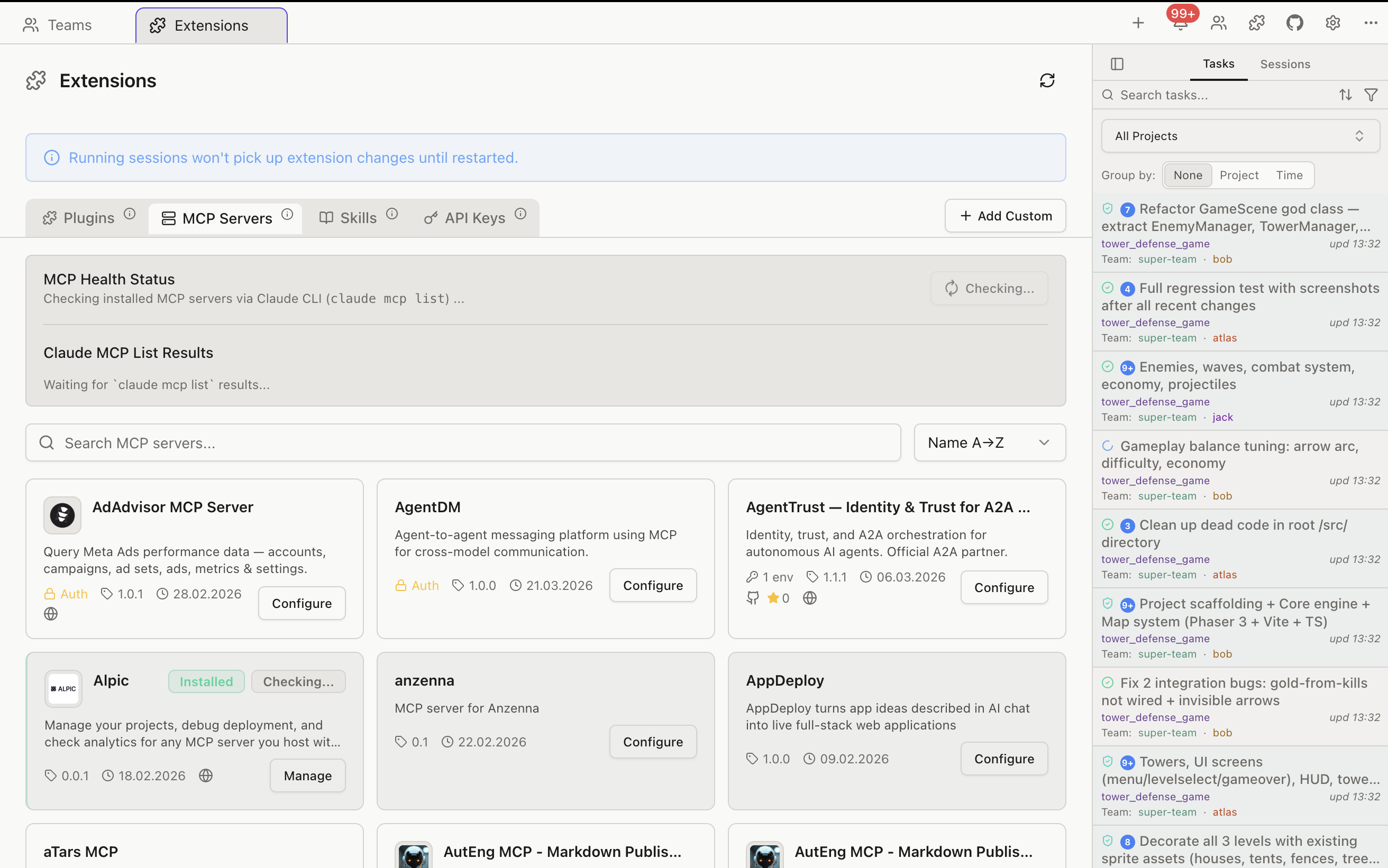The image size is (1388, 868).
Task: Refresh the Extensions page
Action: (x=1047, y=80)
